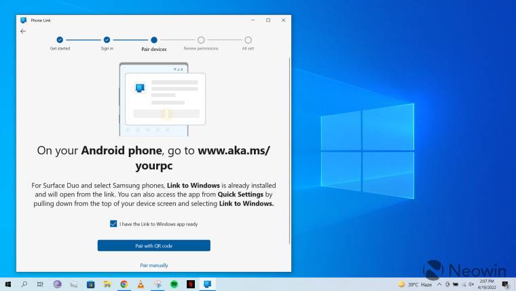Go to the Sign in step
Image resolution: width=516 pixels, height=291 pixels.
(x=107, y=40)
